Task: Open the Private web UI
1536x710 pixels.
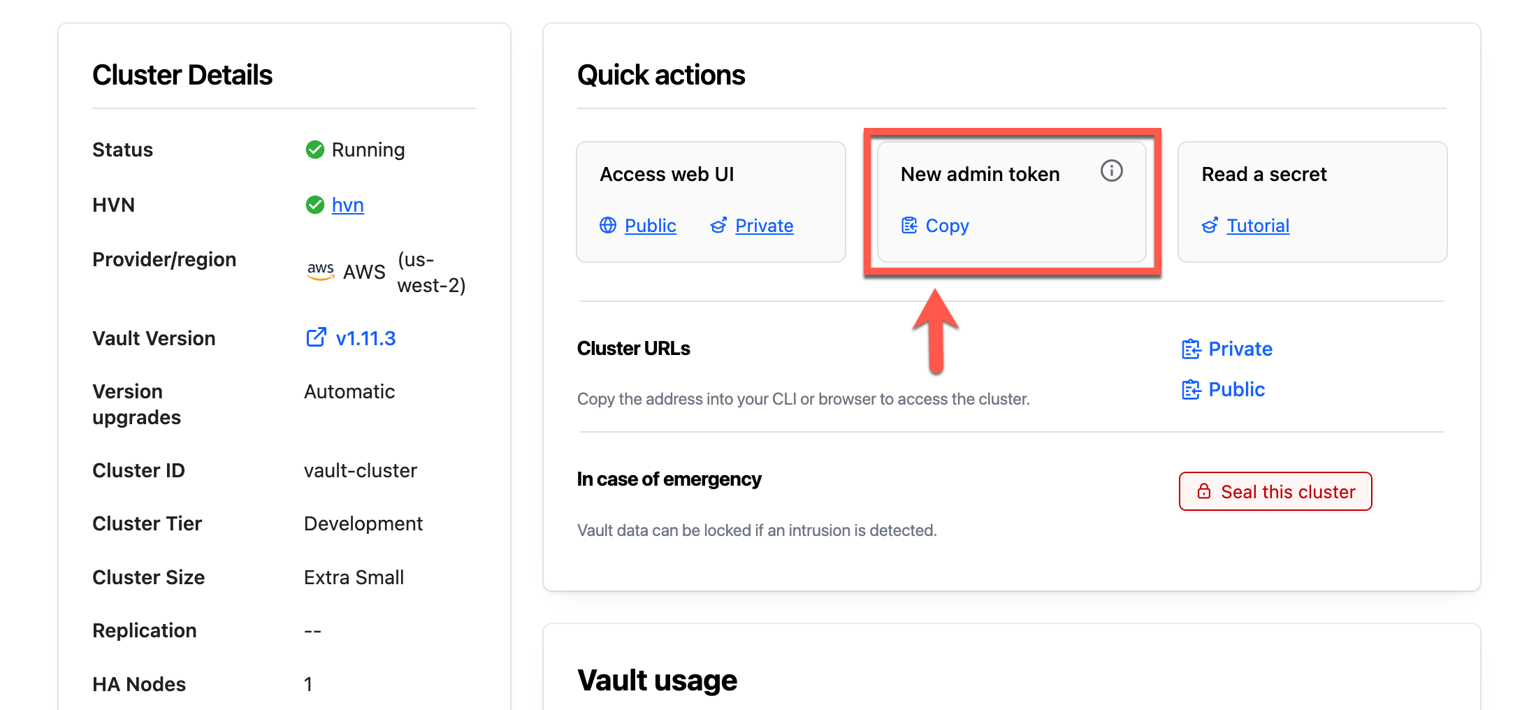Action: (x=764, y=225)
